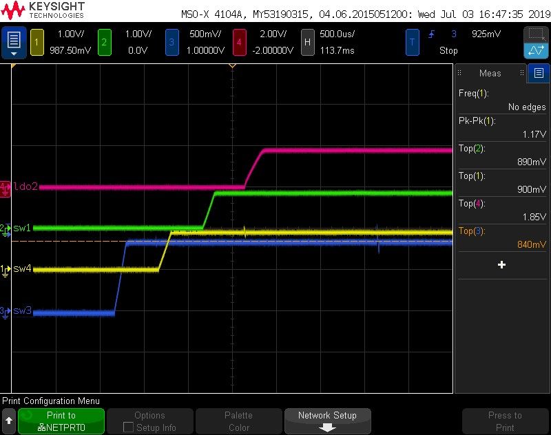Select the Top(4) measurement
The width and height of the screenshot is (551, 435).
tap(502, 211)
